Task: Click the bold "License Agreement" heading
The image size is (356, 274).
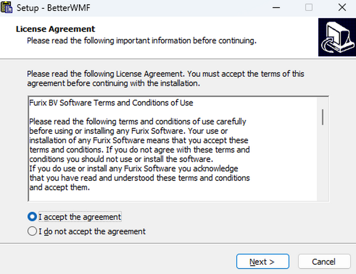Action: tap(55, 29)
